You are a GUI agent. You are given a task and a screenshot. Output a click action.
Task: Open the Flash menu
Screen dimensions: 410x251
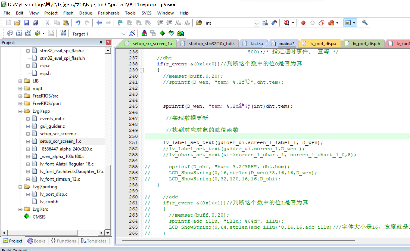tap(68, 13)
